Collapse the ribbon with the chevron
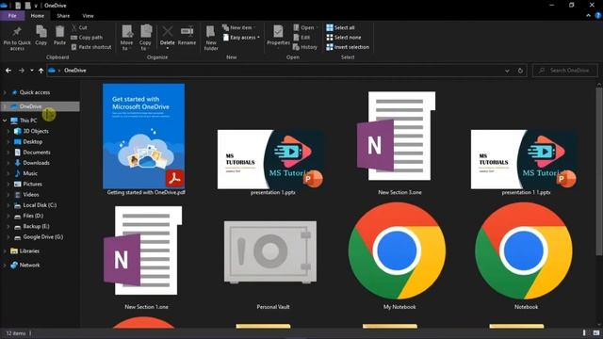 coord(588,16)
